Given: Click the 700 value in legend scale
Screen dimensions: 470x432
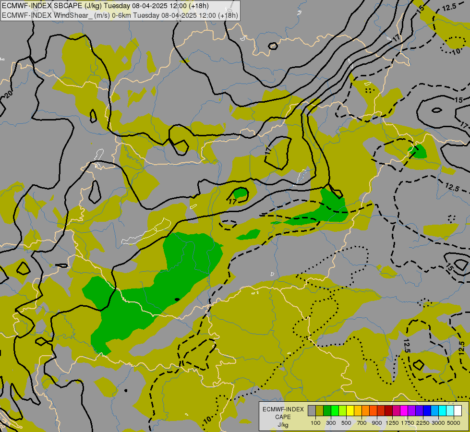Looking at the screenshot, I should (x=362, y=423).
